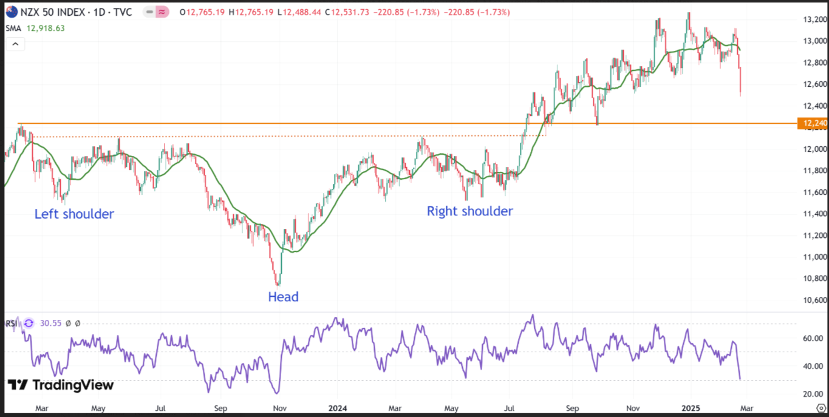Image resolution: width=829 pixels, height=417 pixels.
Task: Collapse the indicator legend with the chevron
Action: 15,44
